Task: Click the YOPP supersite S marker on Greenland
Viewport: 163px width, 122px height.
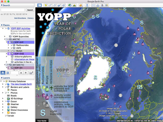Action: (x=95, y=77)
